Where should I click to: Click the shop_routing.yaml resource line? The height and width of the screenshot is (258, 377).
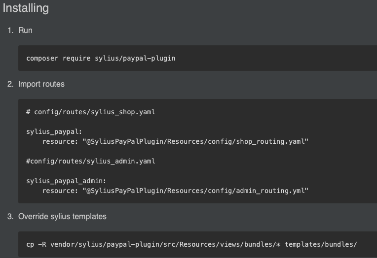pyautogui.click(x=175, y=142)
